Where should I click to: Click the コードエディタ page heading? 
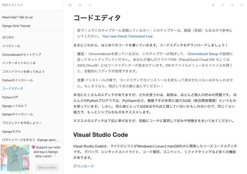coord(97,18)
